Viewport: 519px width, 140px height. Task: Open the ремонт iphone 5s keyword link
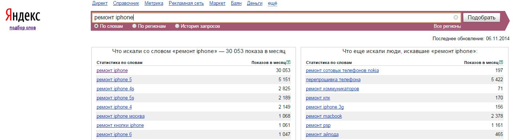[115, 98]
